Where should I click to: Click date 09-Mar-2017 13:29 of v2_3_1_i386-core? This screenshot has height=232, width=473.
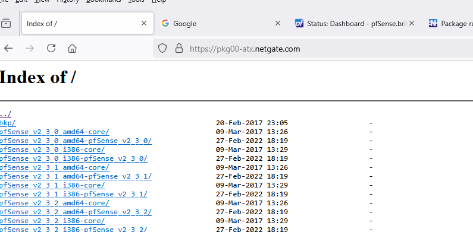point(252,185)
